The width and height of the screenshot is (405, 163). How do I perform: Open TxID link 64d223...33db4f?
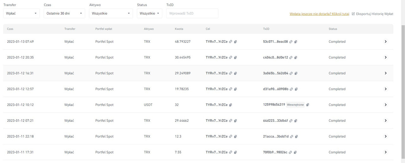(291, 120)
